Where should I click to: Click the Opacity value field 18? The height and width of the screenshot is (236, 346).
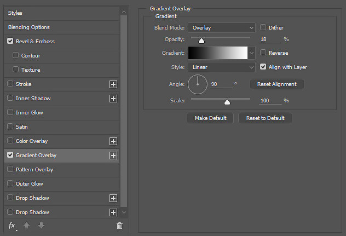coord(270,39)
